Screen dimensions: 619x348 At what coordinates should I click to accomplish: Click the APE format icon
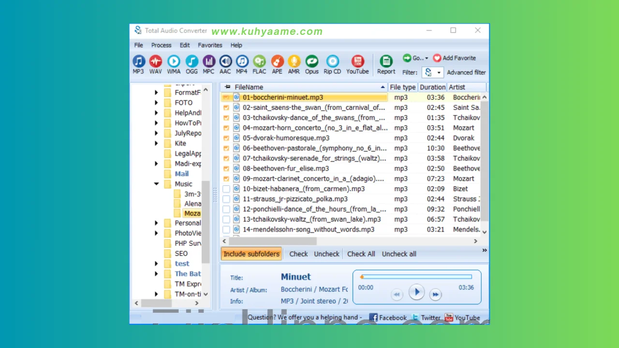(x=277, y=61)
